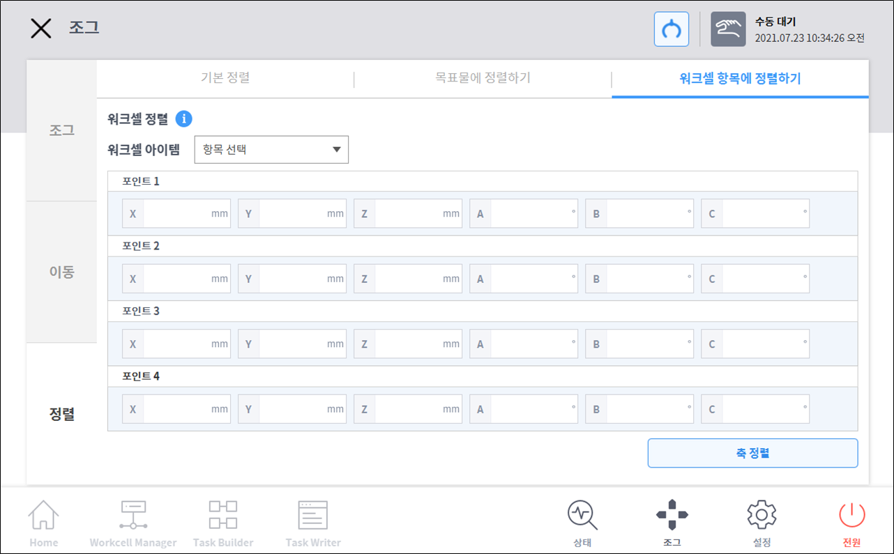Select the 조그 jog icon in bottom bar
The image size is (894, 554).
click(x=672, y=516)
